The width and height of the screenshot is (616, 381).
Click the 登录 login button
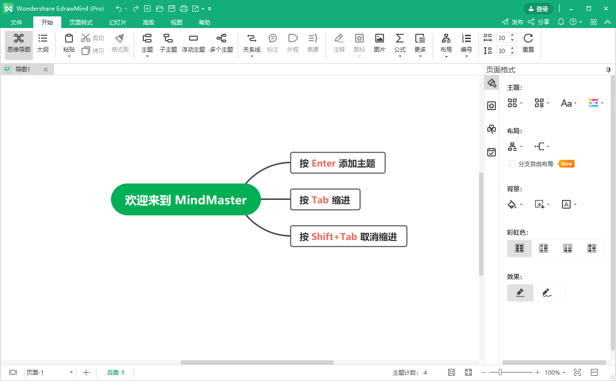(538, 8)
